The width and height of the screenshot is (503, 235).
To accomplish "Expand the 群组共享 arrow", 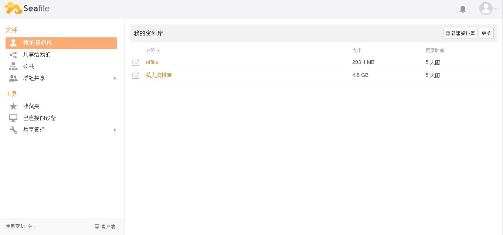I will tap(115, 78).
